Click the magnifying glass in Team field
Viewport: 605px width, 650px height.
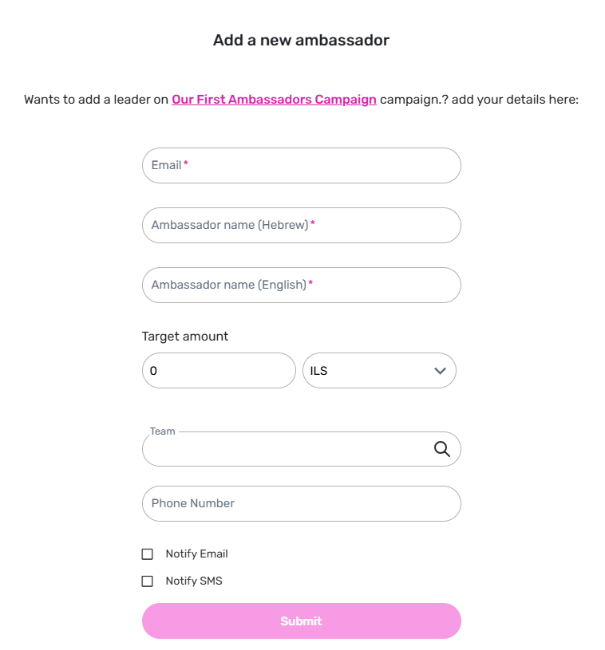click(441, 449)
